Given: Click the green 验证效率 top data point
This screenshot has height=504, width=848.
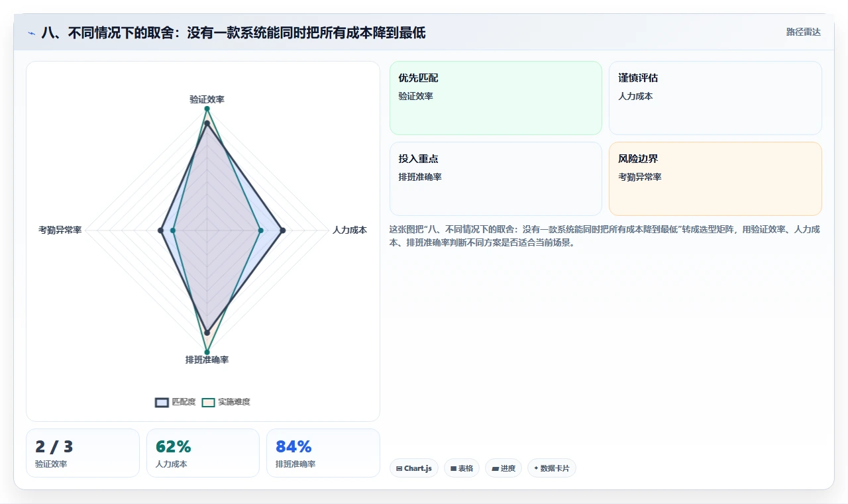Looking at the screenshot, I should pos(207,109).
